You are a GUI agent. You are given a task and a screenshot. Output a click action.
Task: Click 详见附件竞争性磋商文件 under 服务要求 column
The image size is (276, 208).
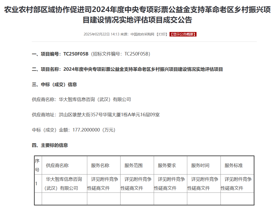(x=170, y=183)
